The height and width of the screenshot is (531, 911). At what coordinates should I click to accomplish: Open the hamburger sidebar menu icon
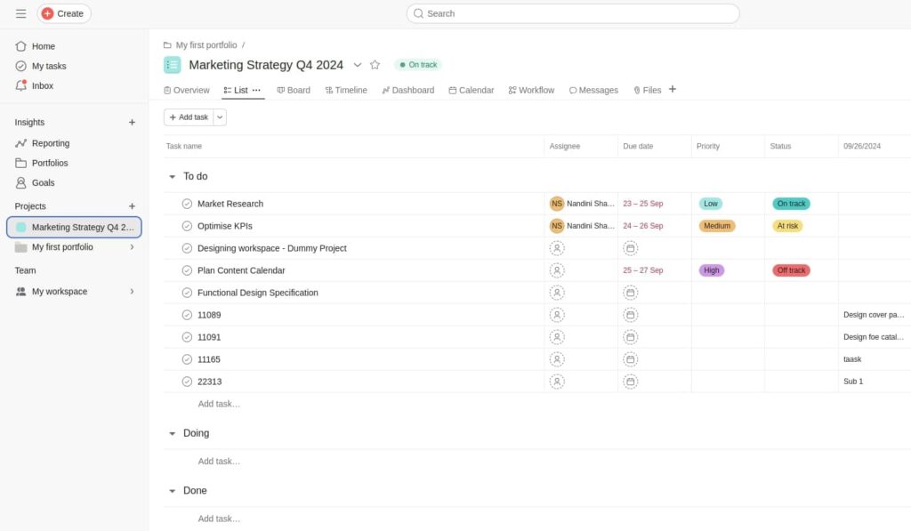coord(20,13)
